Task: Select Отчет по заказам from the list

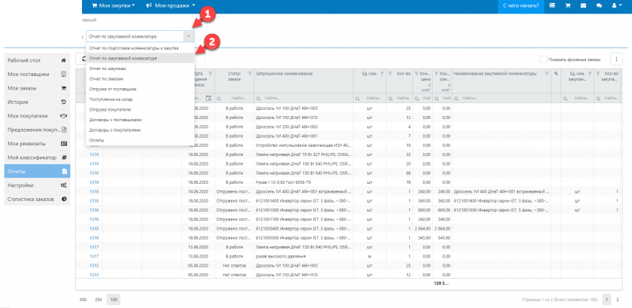Action: tap(108, 78)
